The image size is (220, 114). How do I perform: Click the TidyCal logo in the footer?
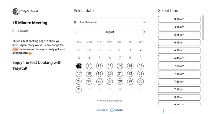click(x=117, y=110)
